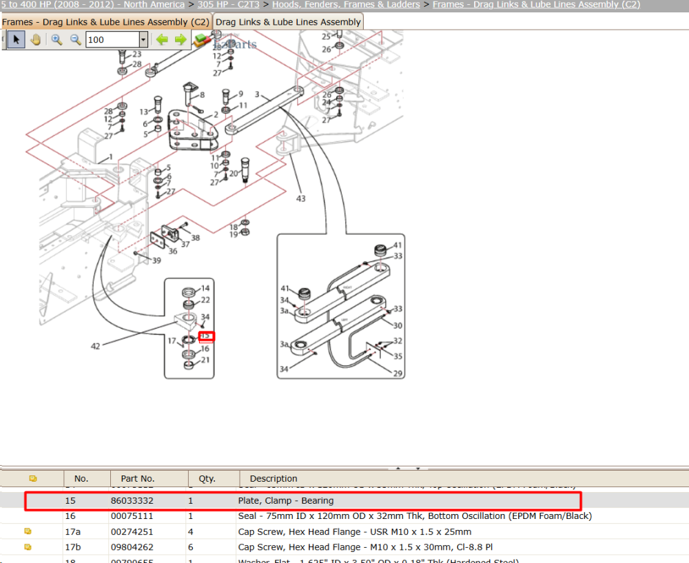
Task: Open the Drag Links & Lube Lines (C2) breadcrumb
Action: [536, 4]
